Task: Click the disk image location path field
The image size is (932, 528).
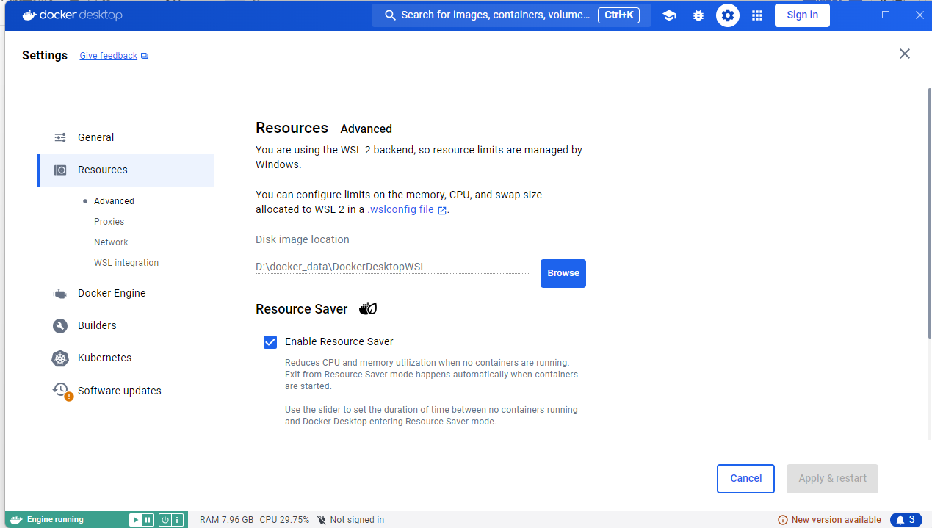Action: [x=392, y=267]
